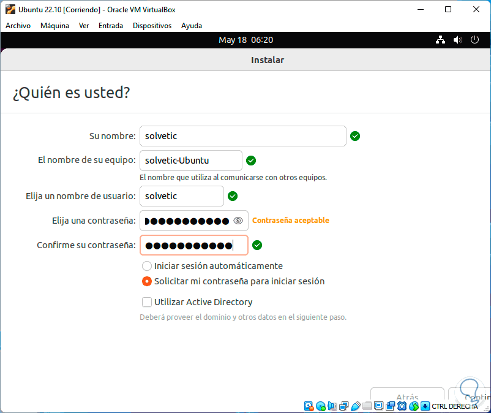Screen dimensions: 491x413
Task: Click the hint about comunicarse con otros equipos
Action: click(233, 177)
